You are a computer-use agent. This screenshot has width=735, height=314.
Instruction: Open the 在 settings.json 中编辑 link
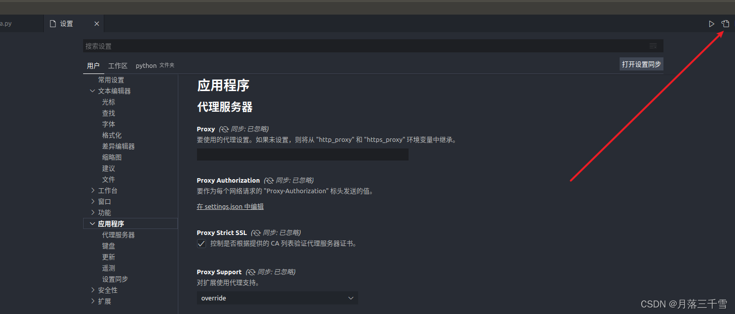click(230, 206)
